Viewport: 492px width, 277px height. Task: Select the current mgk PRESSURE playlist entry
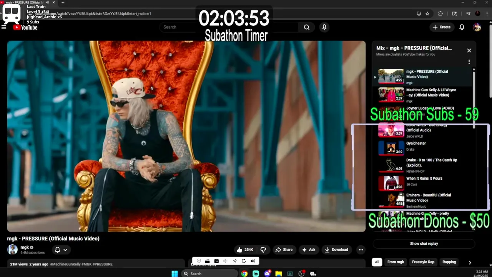423,77
